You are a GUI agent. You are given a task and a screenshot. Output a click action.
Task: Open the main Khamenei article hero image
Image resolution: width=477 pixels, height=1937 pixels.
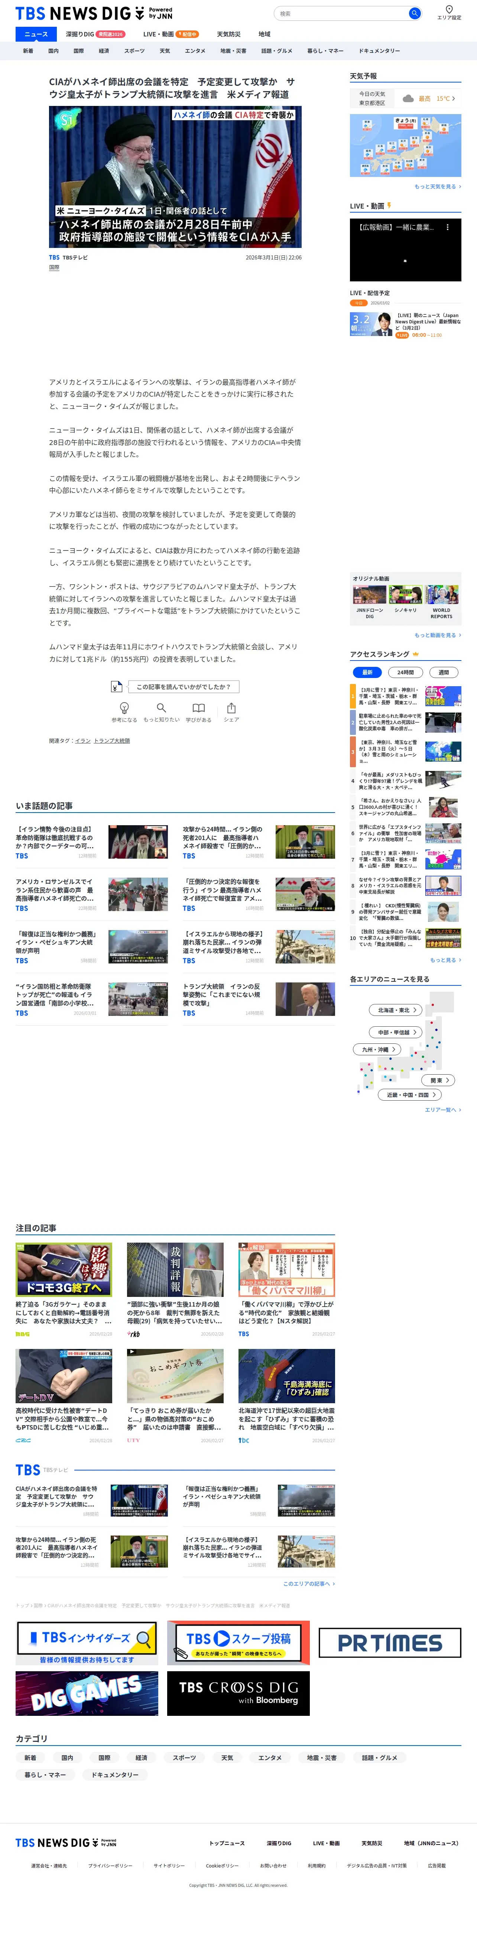175,177
